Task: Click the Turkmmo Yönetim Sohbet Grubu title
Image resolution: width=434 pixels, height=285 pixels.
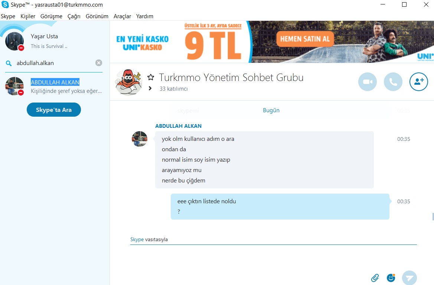Action: tap(231, 78)
